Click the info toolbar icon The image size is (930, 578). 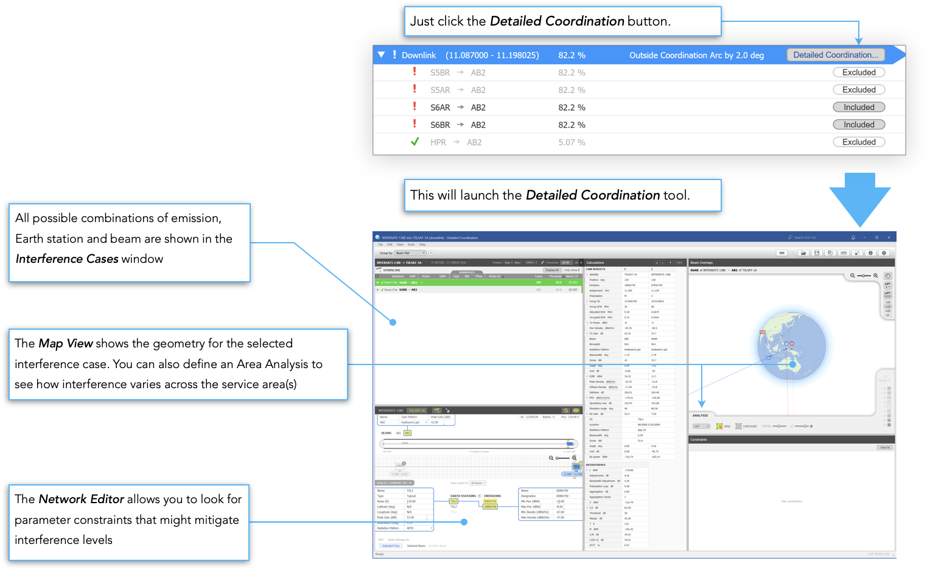(x=870, y=253)
